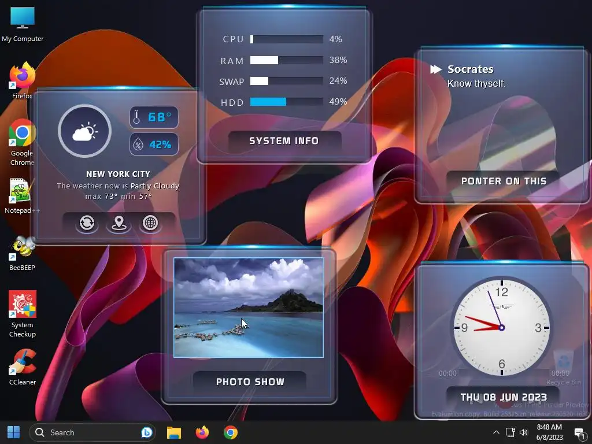This screenshot has height=444, width=592.
Task: Open the notifications icon on taskbar
Action: pos(579,432)
